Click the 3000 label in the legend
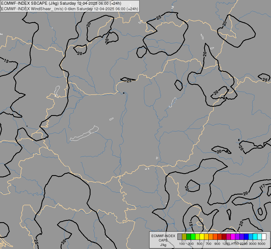Screen dimensions: 271x249 point(253,244)
